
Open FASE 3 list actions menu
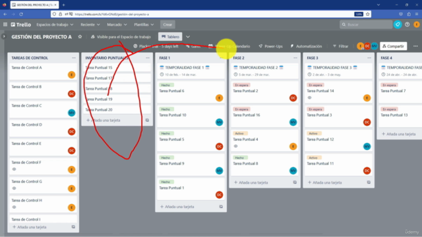coord(369,58)
